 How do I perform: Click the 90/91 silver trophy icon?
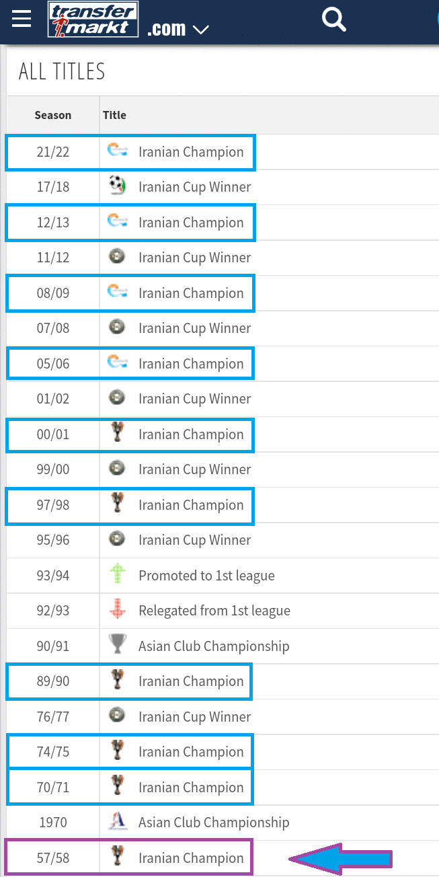(x=118, y=645)
